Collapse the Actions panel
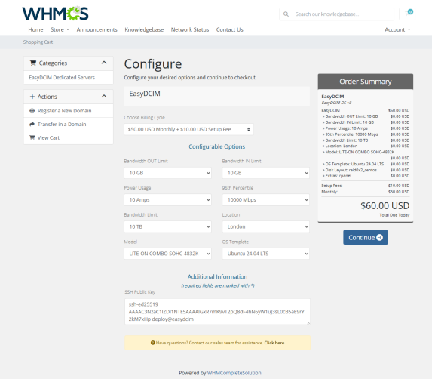 [104, 97]
